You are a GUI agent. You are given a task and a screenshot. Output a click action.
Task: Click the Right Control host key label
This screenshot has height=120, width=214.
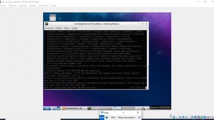point(210,117)
